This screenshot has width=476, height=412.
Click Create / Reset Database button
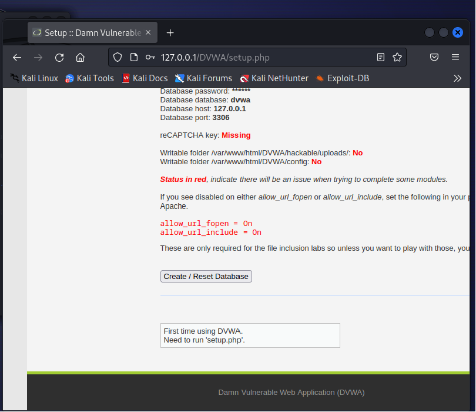[x=206, y=277]
